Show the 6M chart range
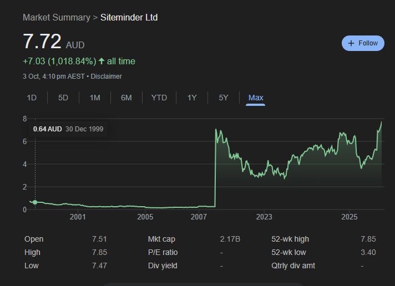Image resolution: width=395 pixels, height=286 pixels. pos(126,98)
